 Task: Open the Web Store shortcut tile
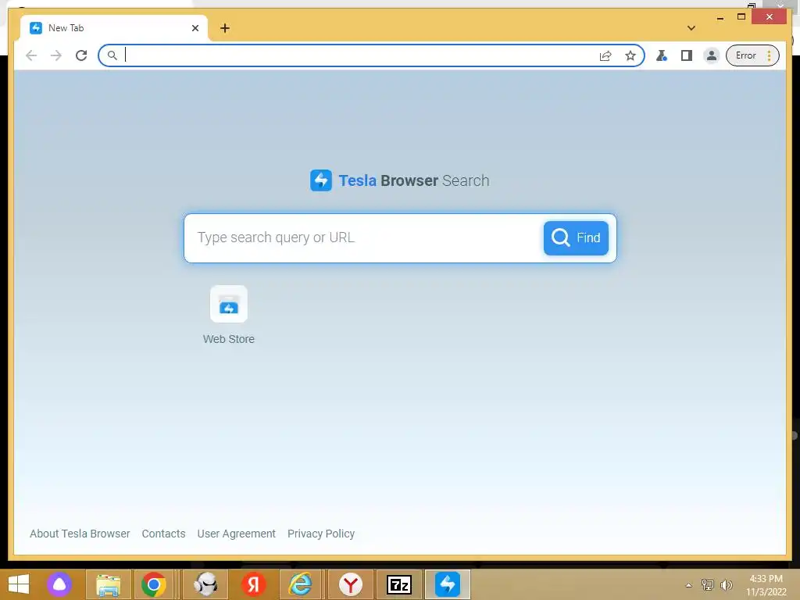pyautogui.click(x=229, y=315)
